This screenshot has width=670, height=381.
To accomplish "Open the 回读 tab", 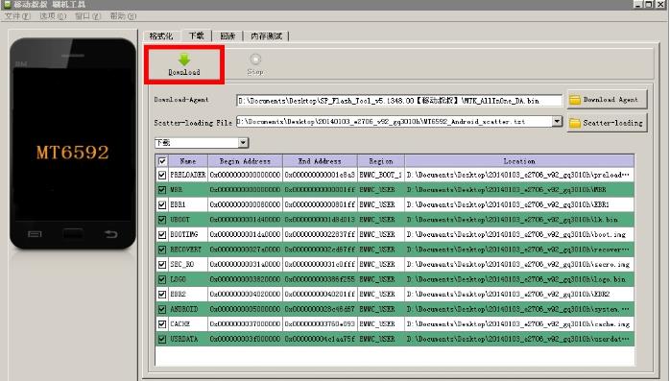I will [227, 36].
